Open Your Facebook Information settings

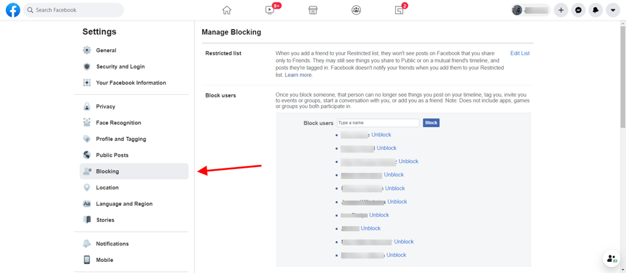click(x=131, y=83)
